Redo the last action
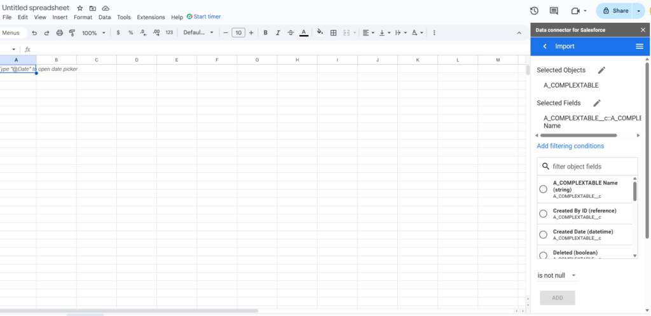Image resolution: width=651 pixels, height=316 pixels. point(46,33)
